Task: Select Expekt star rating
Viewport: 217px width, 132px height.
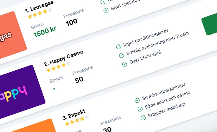Action: (77, 121)
